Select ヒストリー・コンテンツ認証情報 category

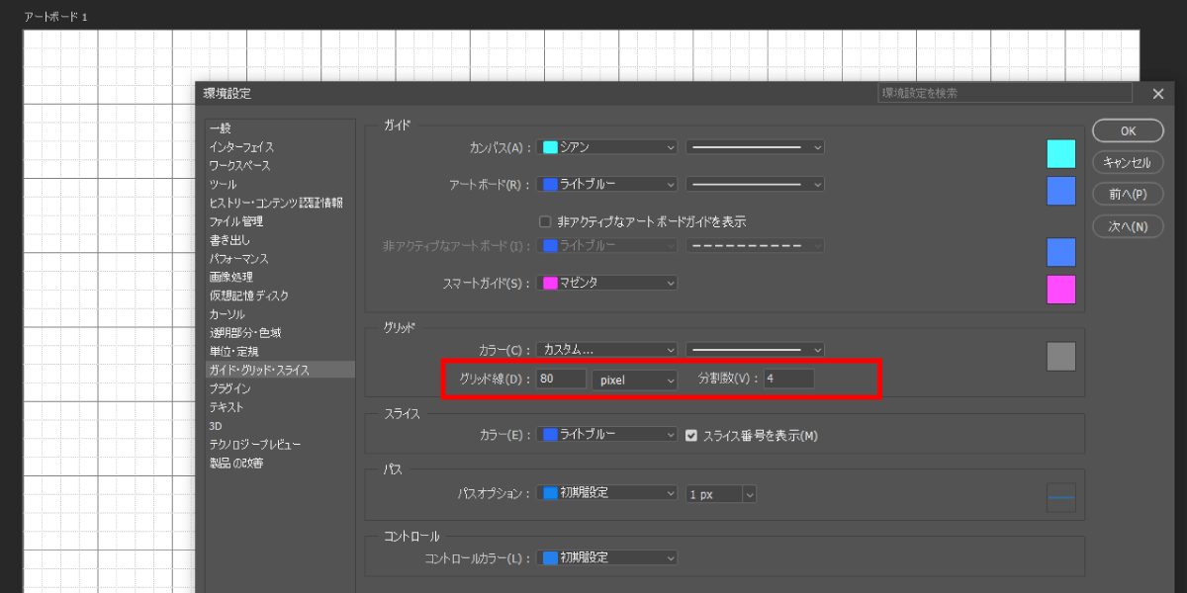[280, 203]
